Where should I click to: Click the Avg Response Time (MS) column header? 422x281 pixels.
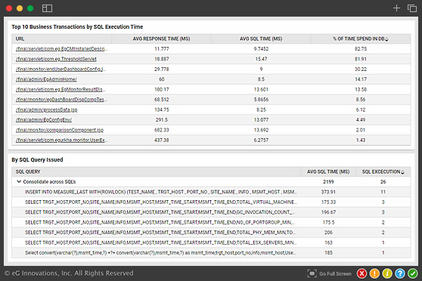coord(162,39)
